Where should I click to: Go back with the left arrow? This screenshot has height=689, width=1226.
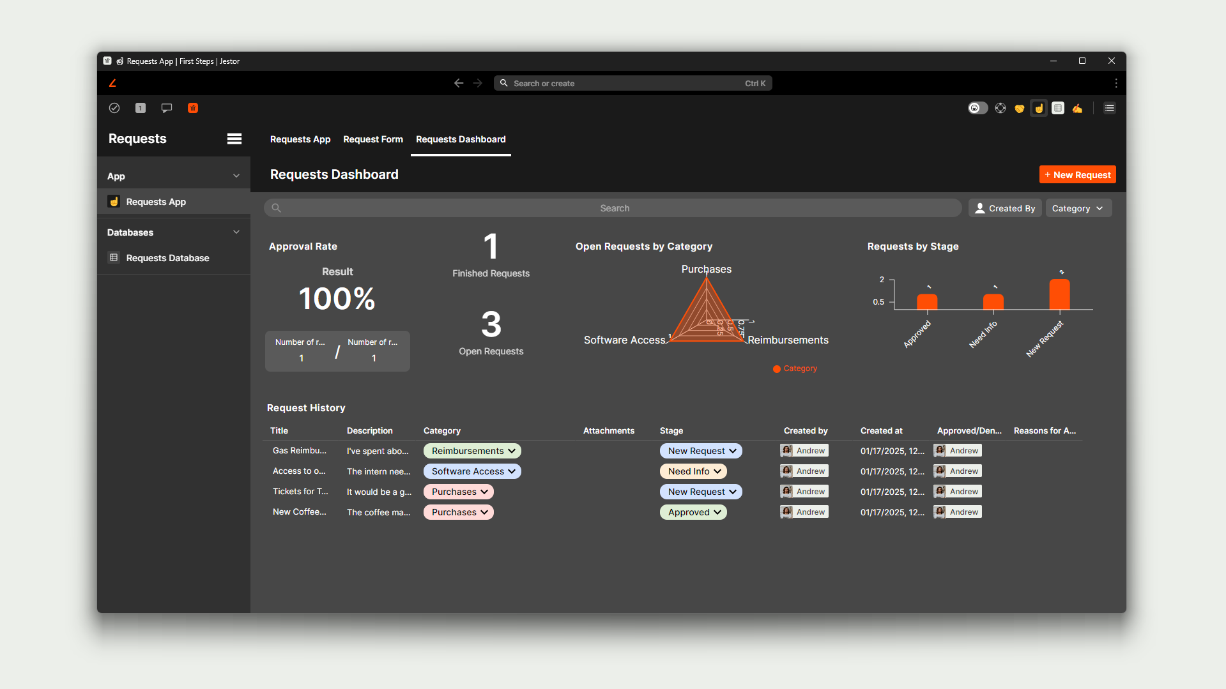point(459,83)
